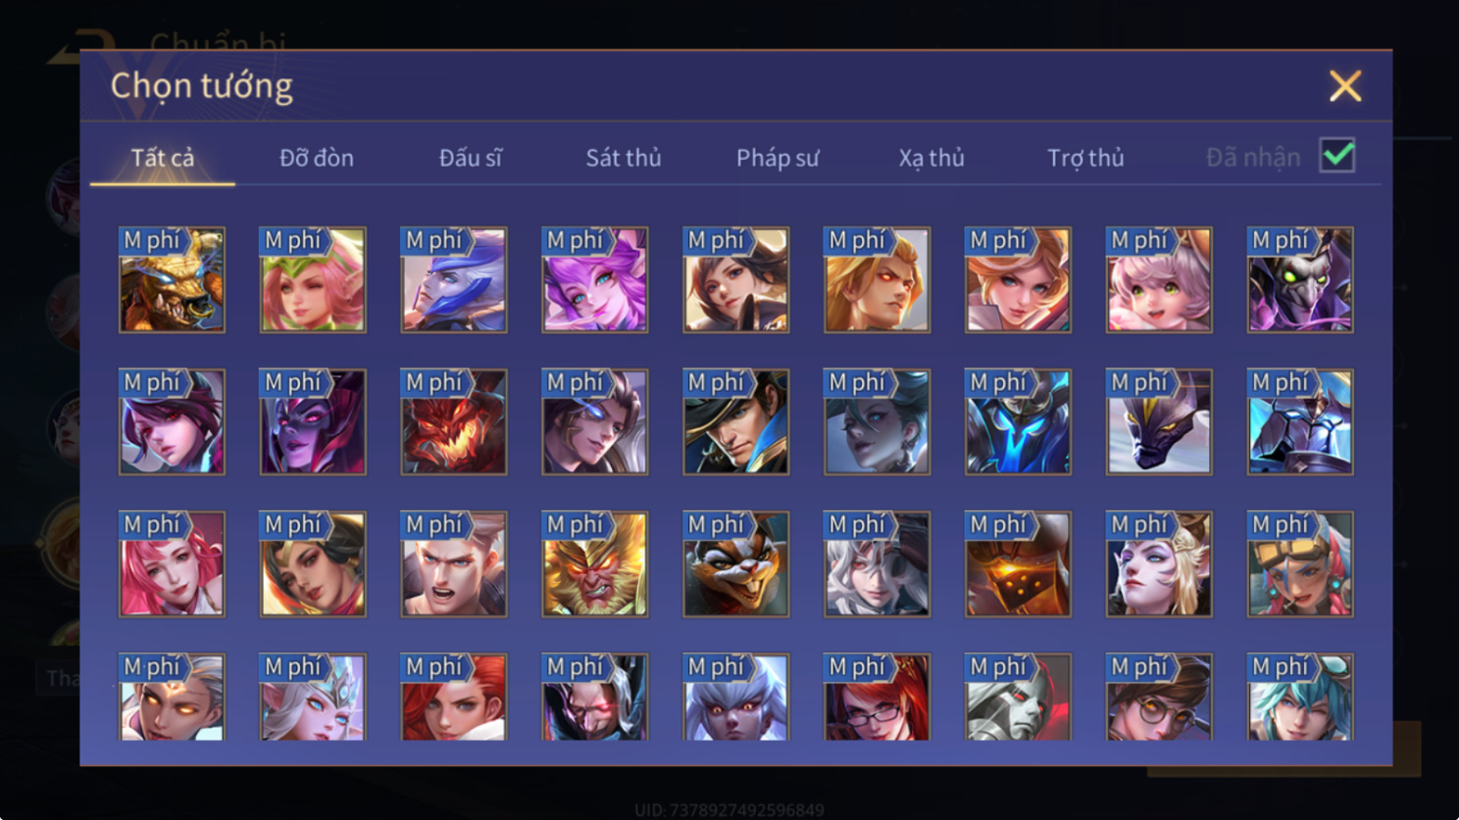This screenshot has height=820, width=1459.
Task: Close the Chọn tướng dialog
Action: [1345, 86]
